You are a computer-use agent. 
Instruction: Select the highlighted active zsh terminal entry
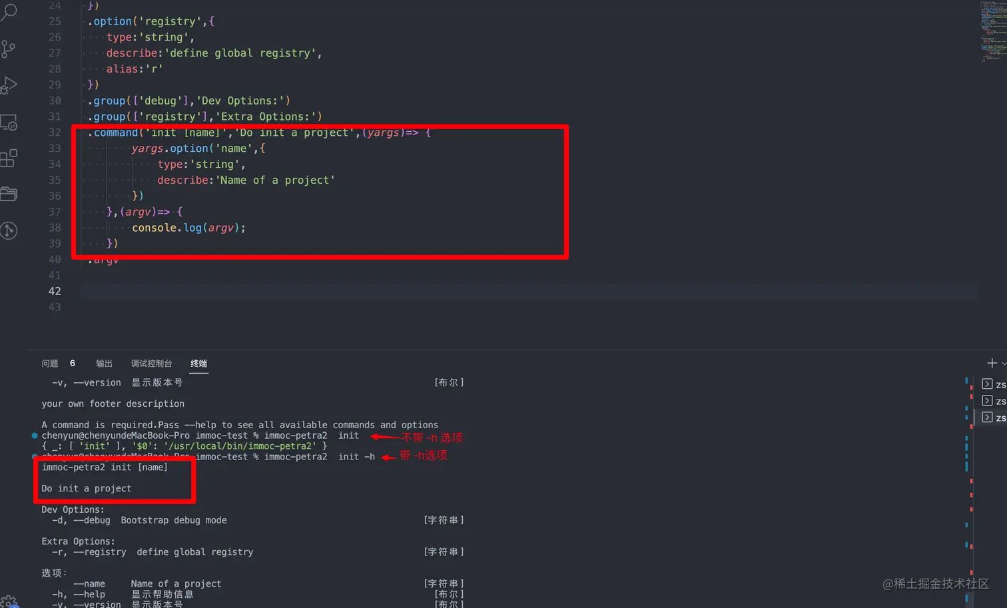(994, 418)
